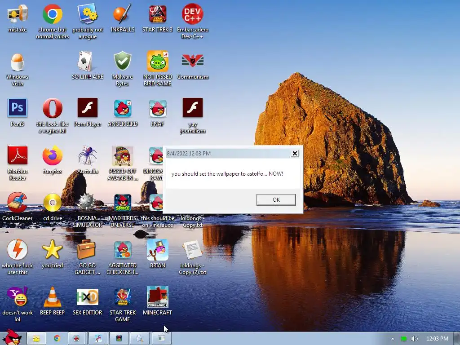Screen dimensions: 460x345
Task: Select the Communism desktop icon
Action: 192,66
